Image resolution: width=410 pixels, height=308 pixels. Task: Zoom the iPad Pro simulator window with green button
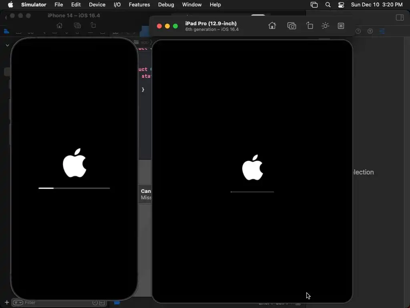175,26
